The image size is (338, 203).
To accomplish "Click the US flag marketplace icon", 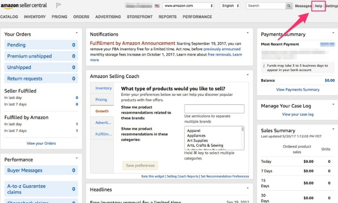I will [157, 6].
